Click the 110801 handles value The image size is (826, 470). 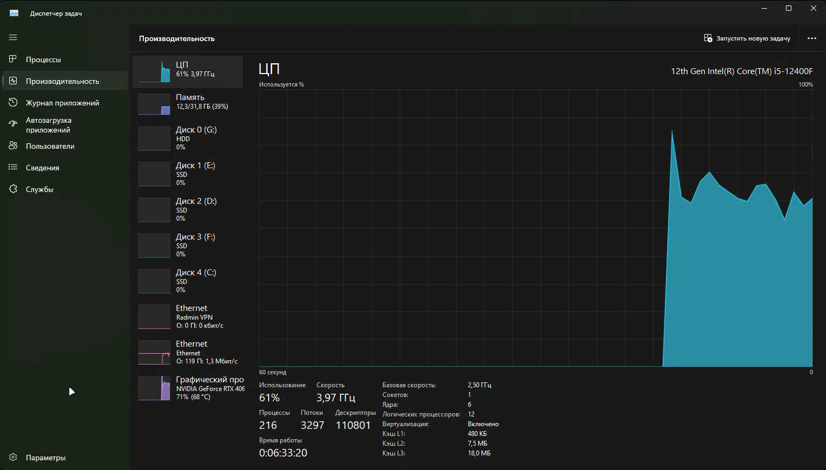click(x=353, y=425)
